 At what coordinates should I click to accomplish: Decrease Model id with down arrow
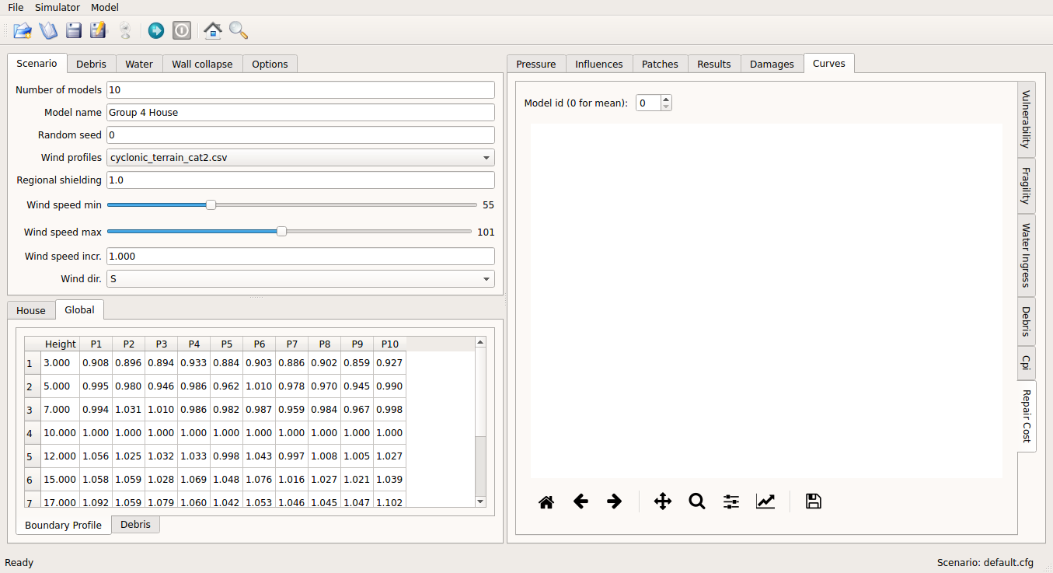tap(666, 107)
